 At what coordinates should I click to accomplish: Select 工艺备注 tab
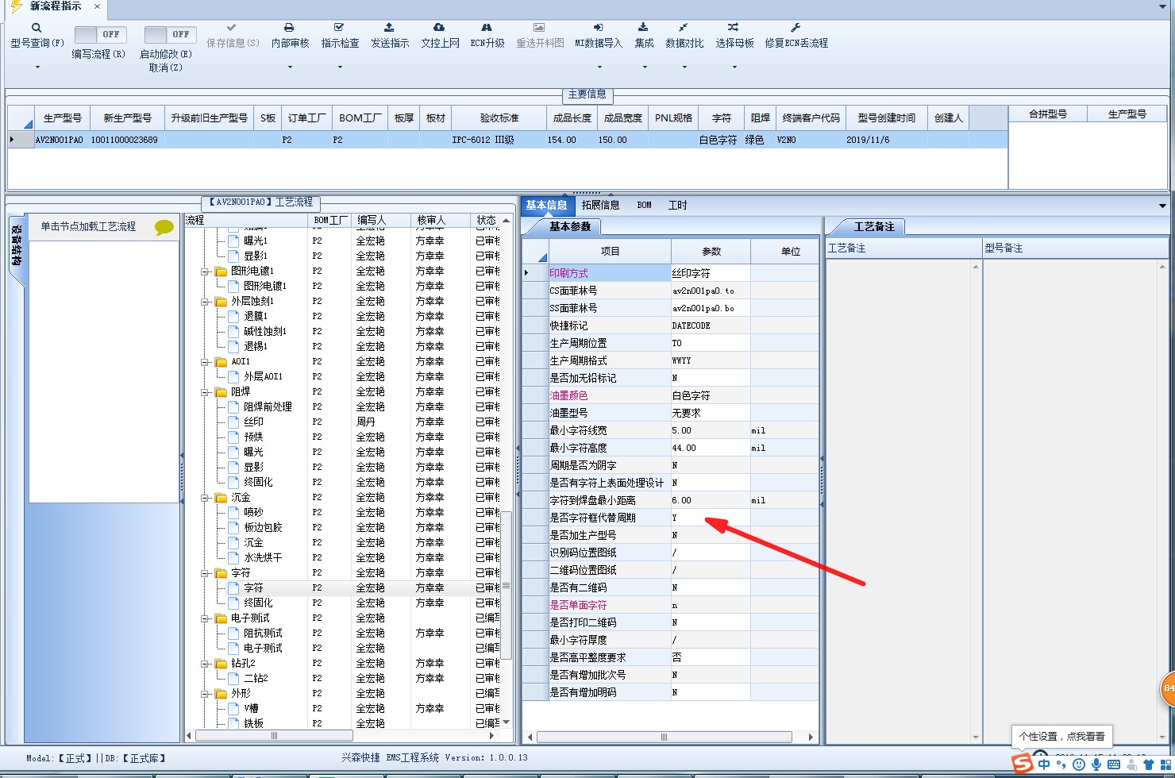(874, 227)
